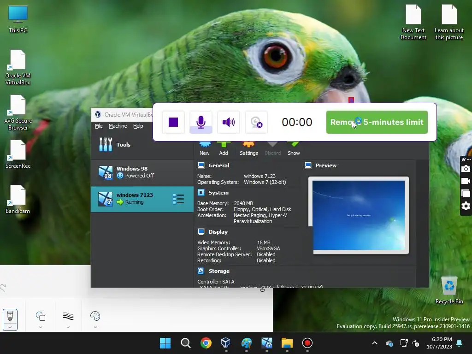Select the brush tool in Paint window
This screenshot has height=354, width=472.
10,316
